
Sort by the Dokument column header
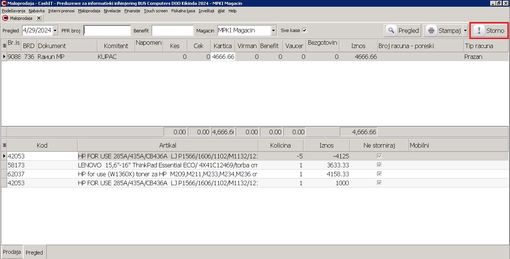coord(67,46)
